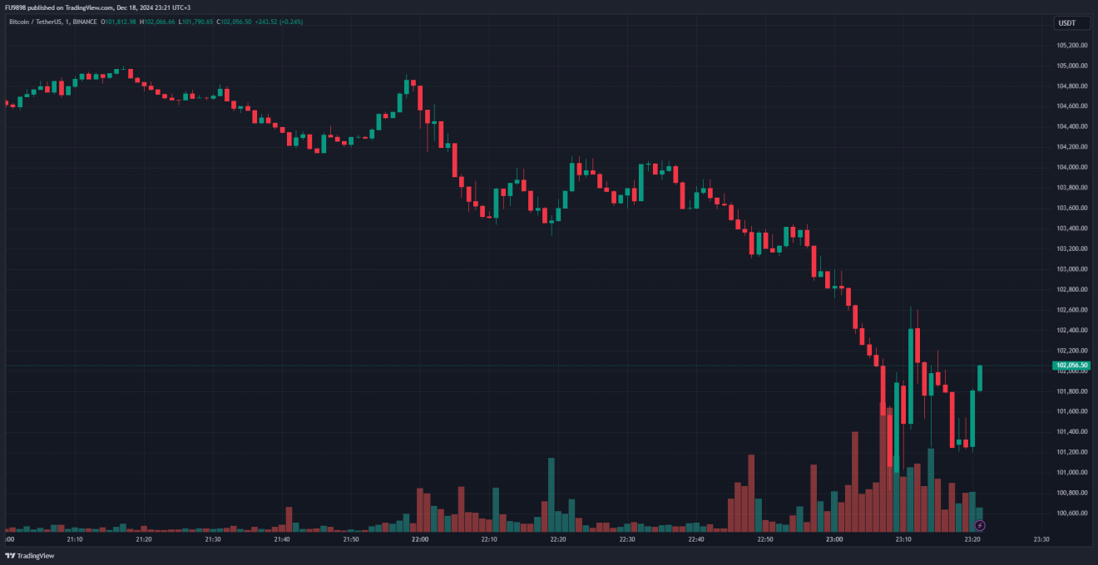The height and width of the screenshot is (565, 1098).
Task: Click the close value C102,056.50
Action: (x=235, y=22)
